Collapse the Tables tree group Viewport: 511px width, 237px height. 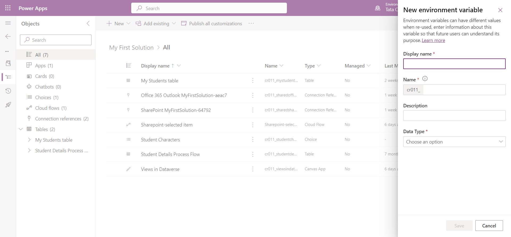coord(21,129)
